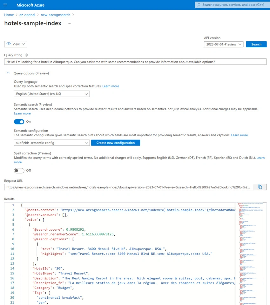270x305 pixels.
Task: Open new-azcognsearch breadcrumb link
Action: (x=56, y=15)
